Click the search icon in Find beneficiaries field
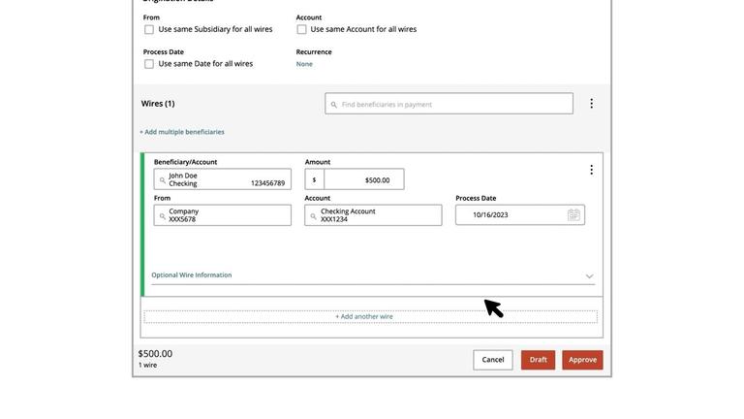Image resolution: width=744 pixels, height=419 pixels. (x=334, y=105)
